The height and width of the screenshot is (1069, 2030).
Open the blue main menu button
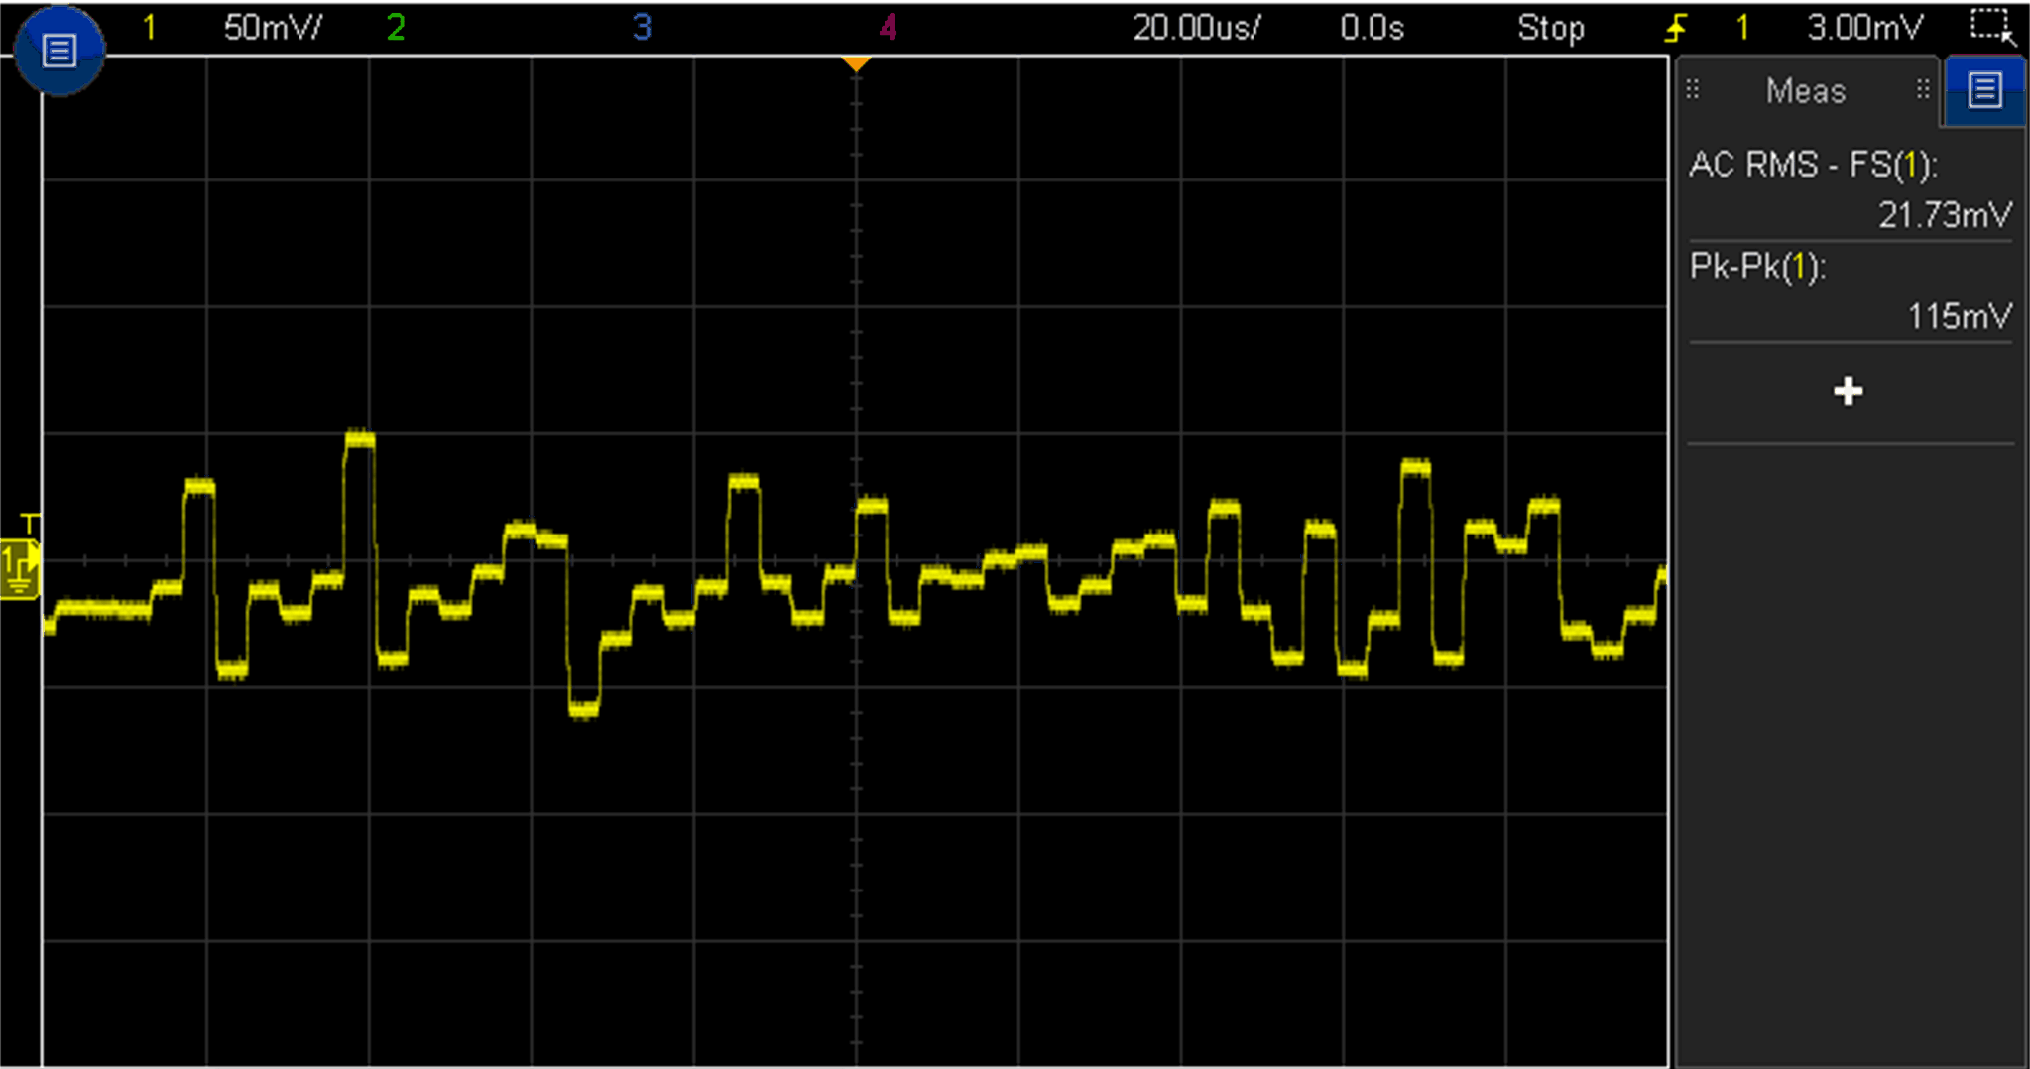tap(59, 51)
